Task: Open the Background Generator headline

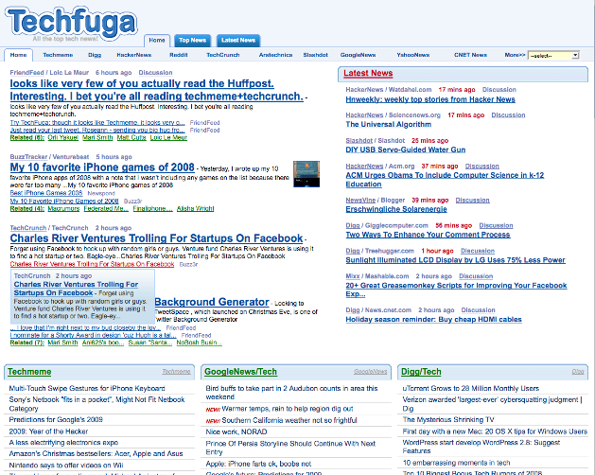Action: pyautogui.click(x=212, y=302)
